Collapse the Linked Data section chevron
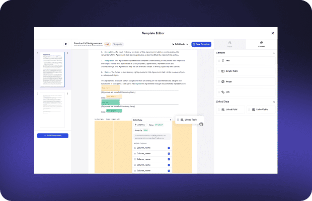Image resolution: width=312 pixels, height=201 pixels. point(274,102)
